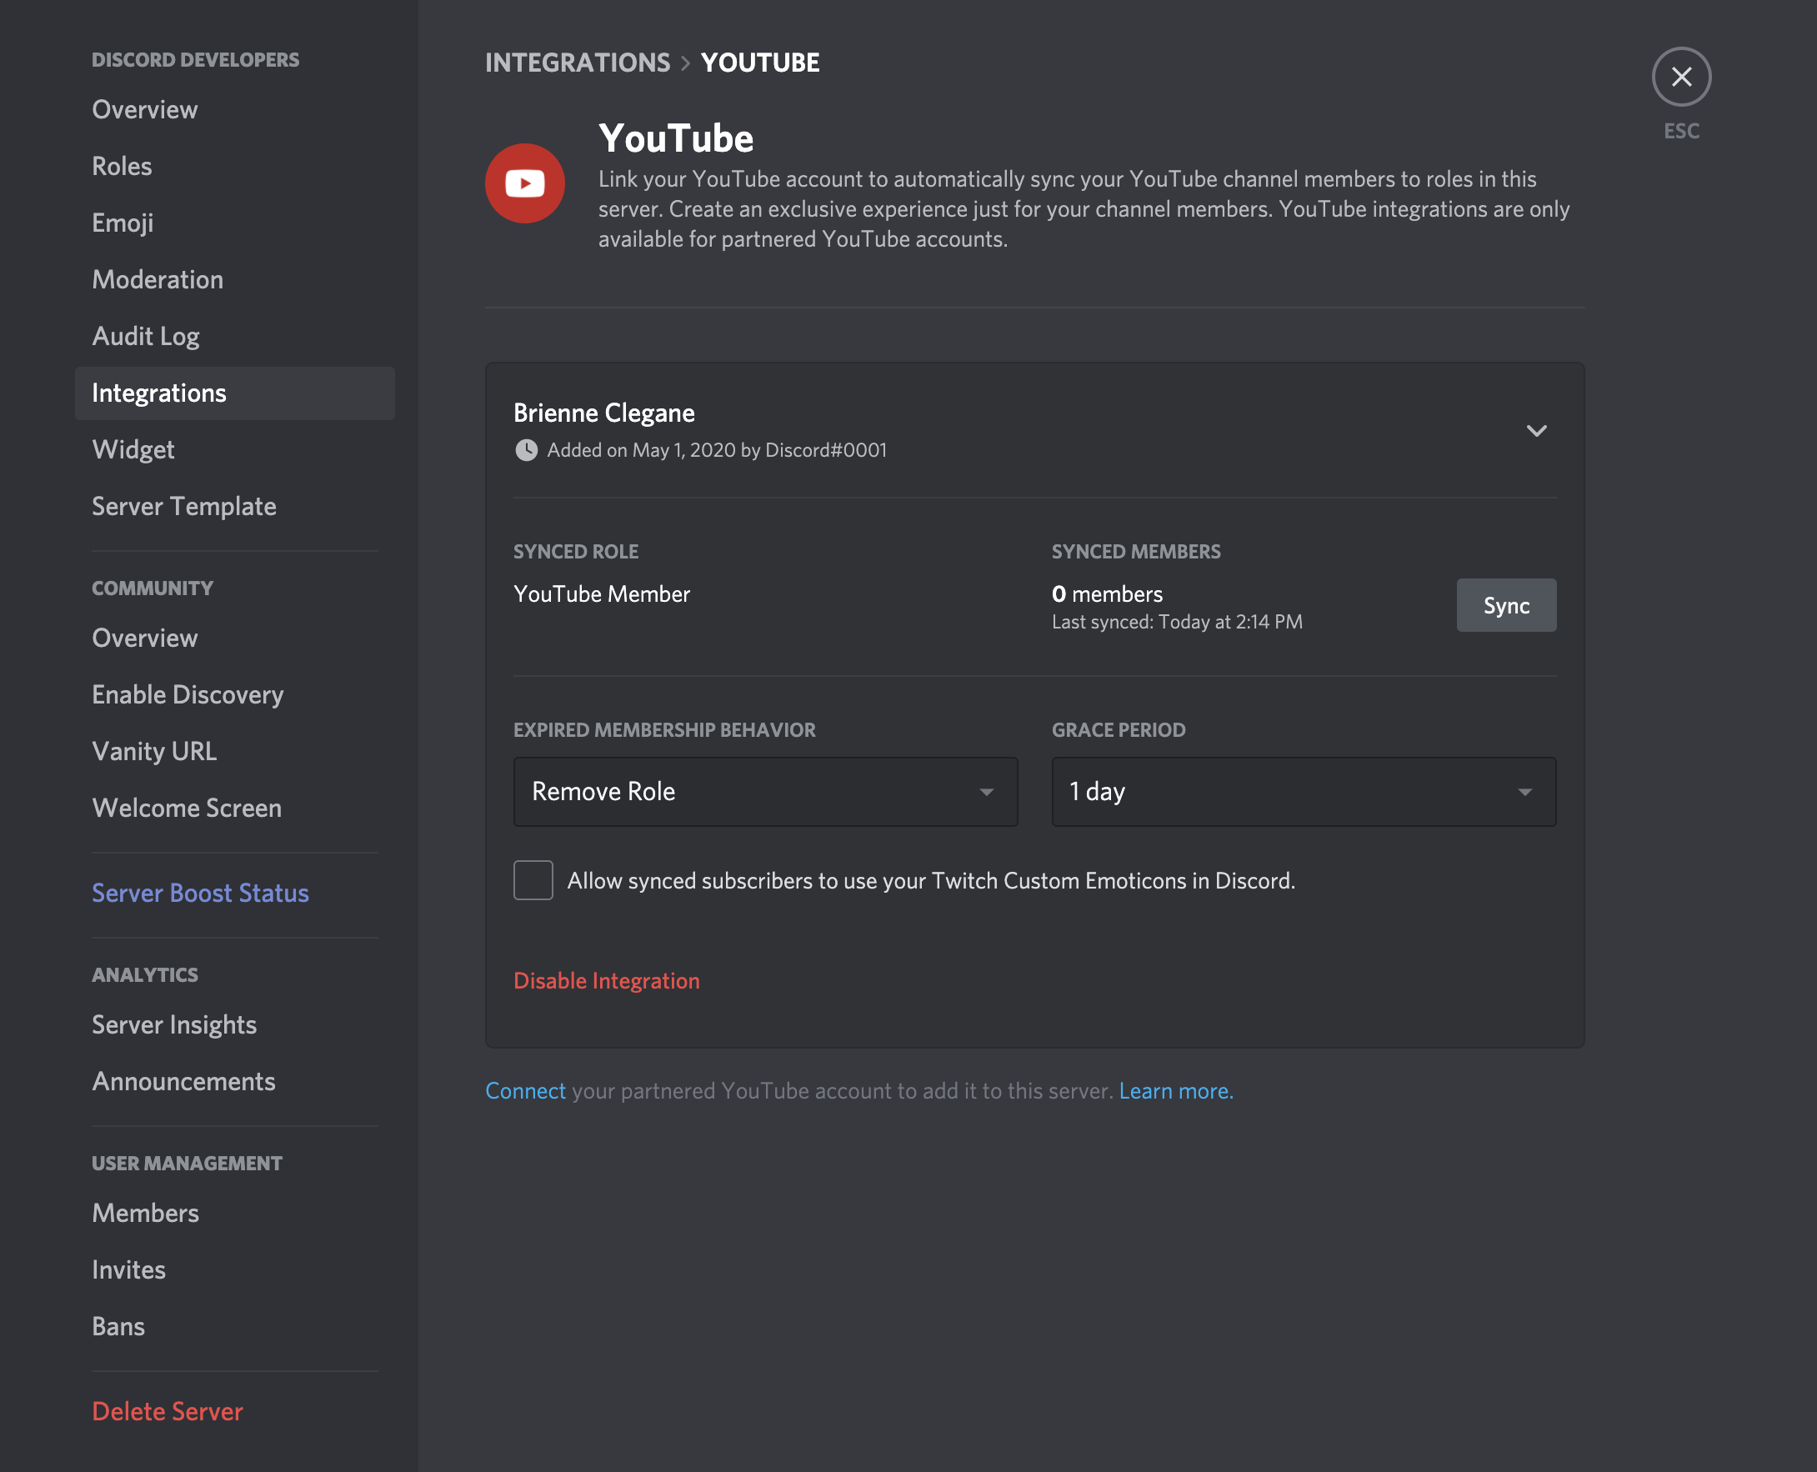Select the Enable Discovery community item
This screenshot has width=1817, height=1472.
pos(188,694)
